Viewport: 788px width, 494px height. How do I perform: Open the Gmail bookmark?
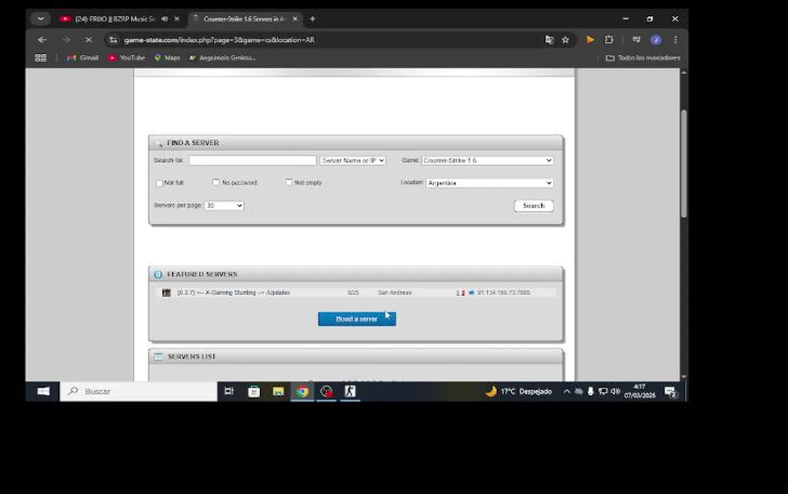(x=83, y=58)
